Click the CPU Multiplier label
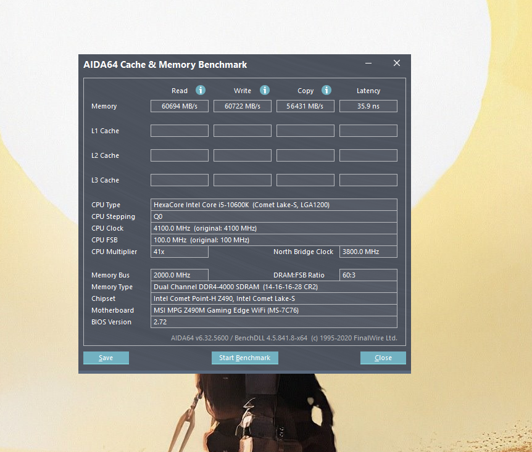Viewport: 532px width, 452px height. [x=114, y=252]
